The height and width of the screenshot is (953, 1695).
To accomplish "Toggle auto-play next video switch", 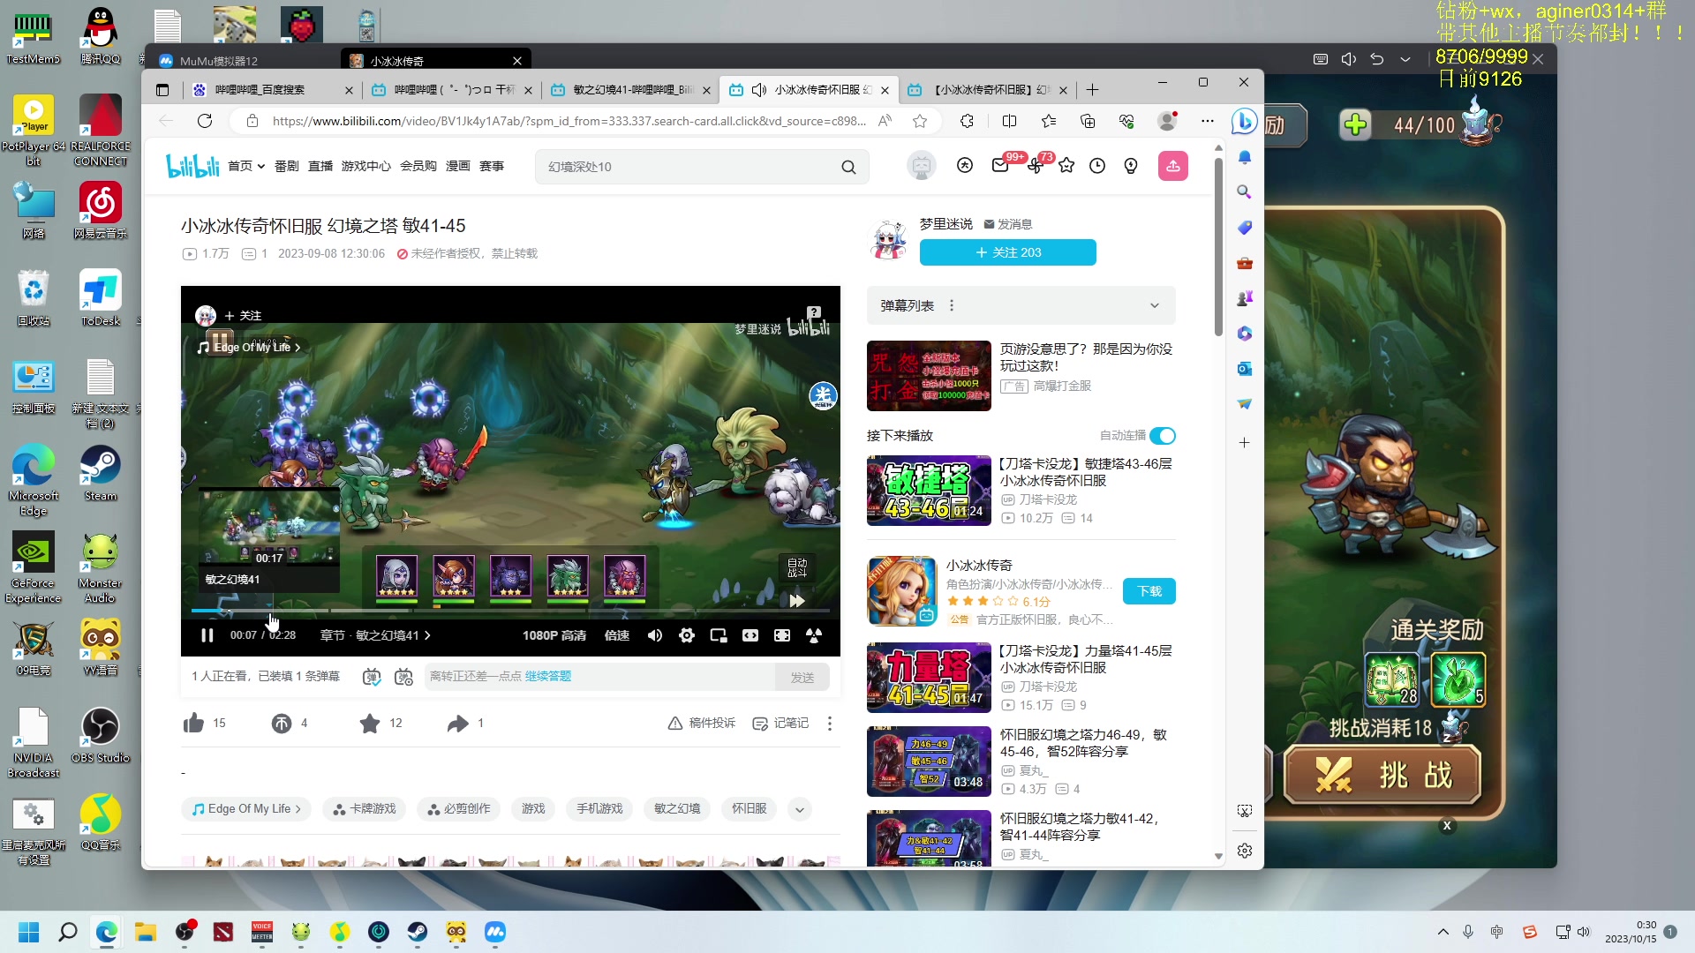I will tap(1163, 436).
